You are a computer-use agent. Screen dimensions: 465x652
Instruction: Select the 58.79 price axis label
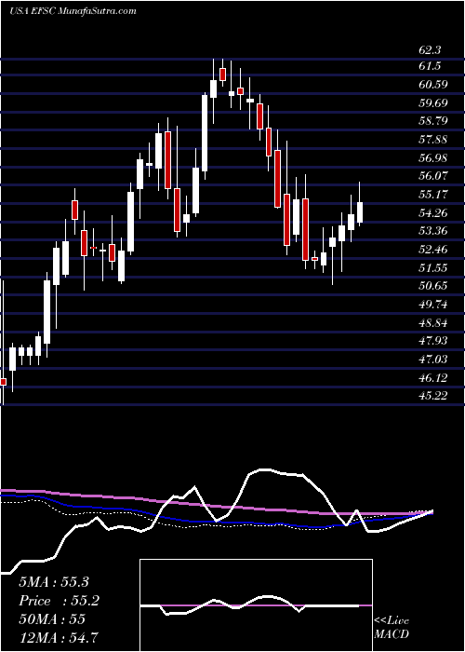coord(433,121)
